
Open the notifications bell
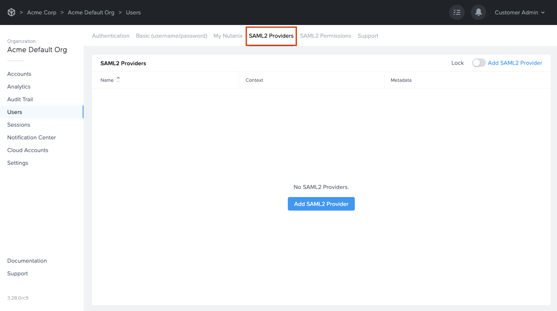[x=478, y=12]
